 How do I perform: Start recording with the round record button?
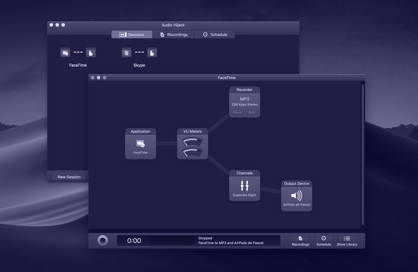[103, 241]
